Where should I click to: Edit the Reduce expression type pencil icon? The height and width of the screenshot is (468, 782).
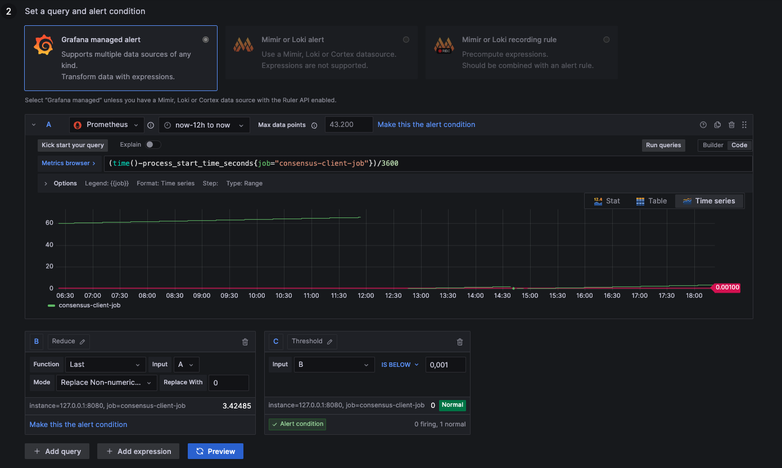(x=83, y=342)
